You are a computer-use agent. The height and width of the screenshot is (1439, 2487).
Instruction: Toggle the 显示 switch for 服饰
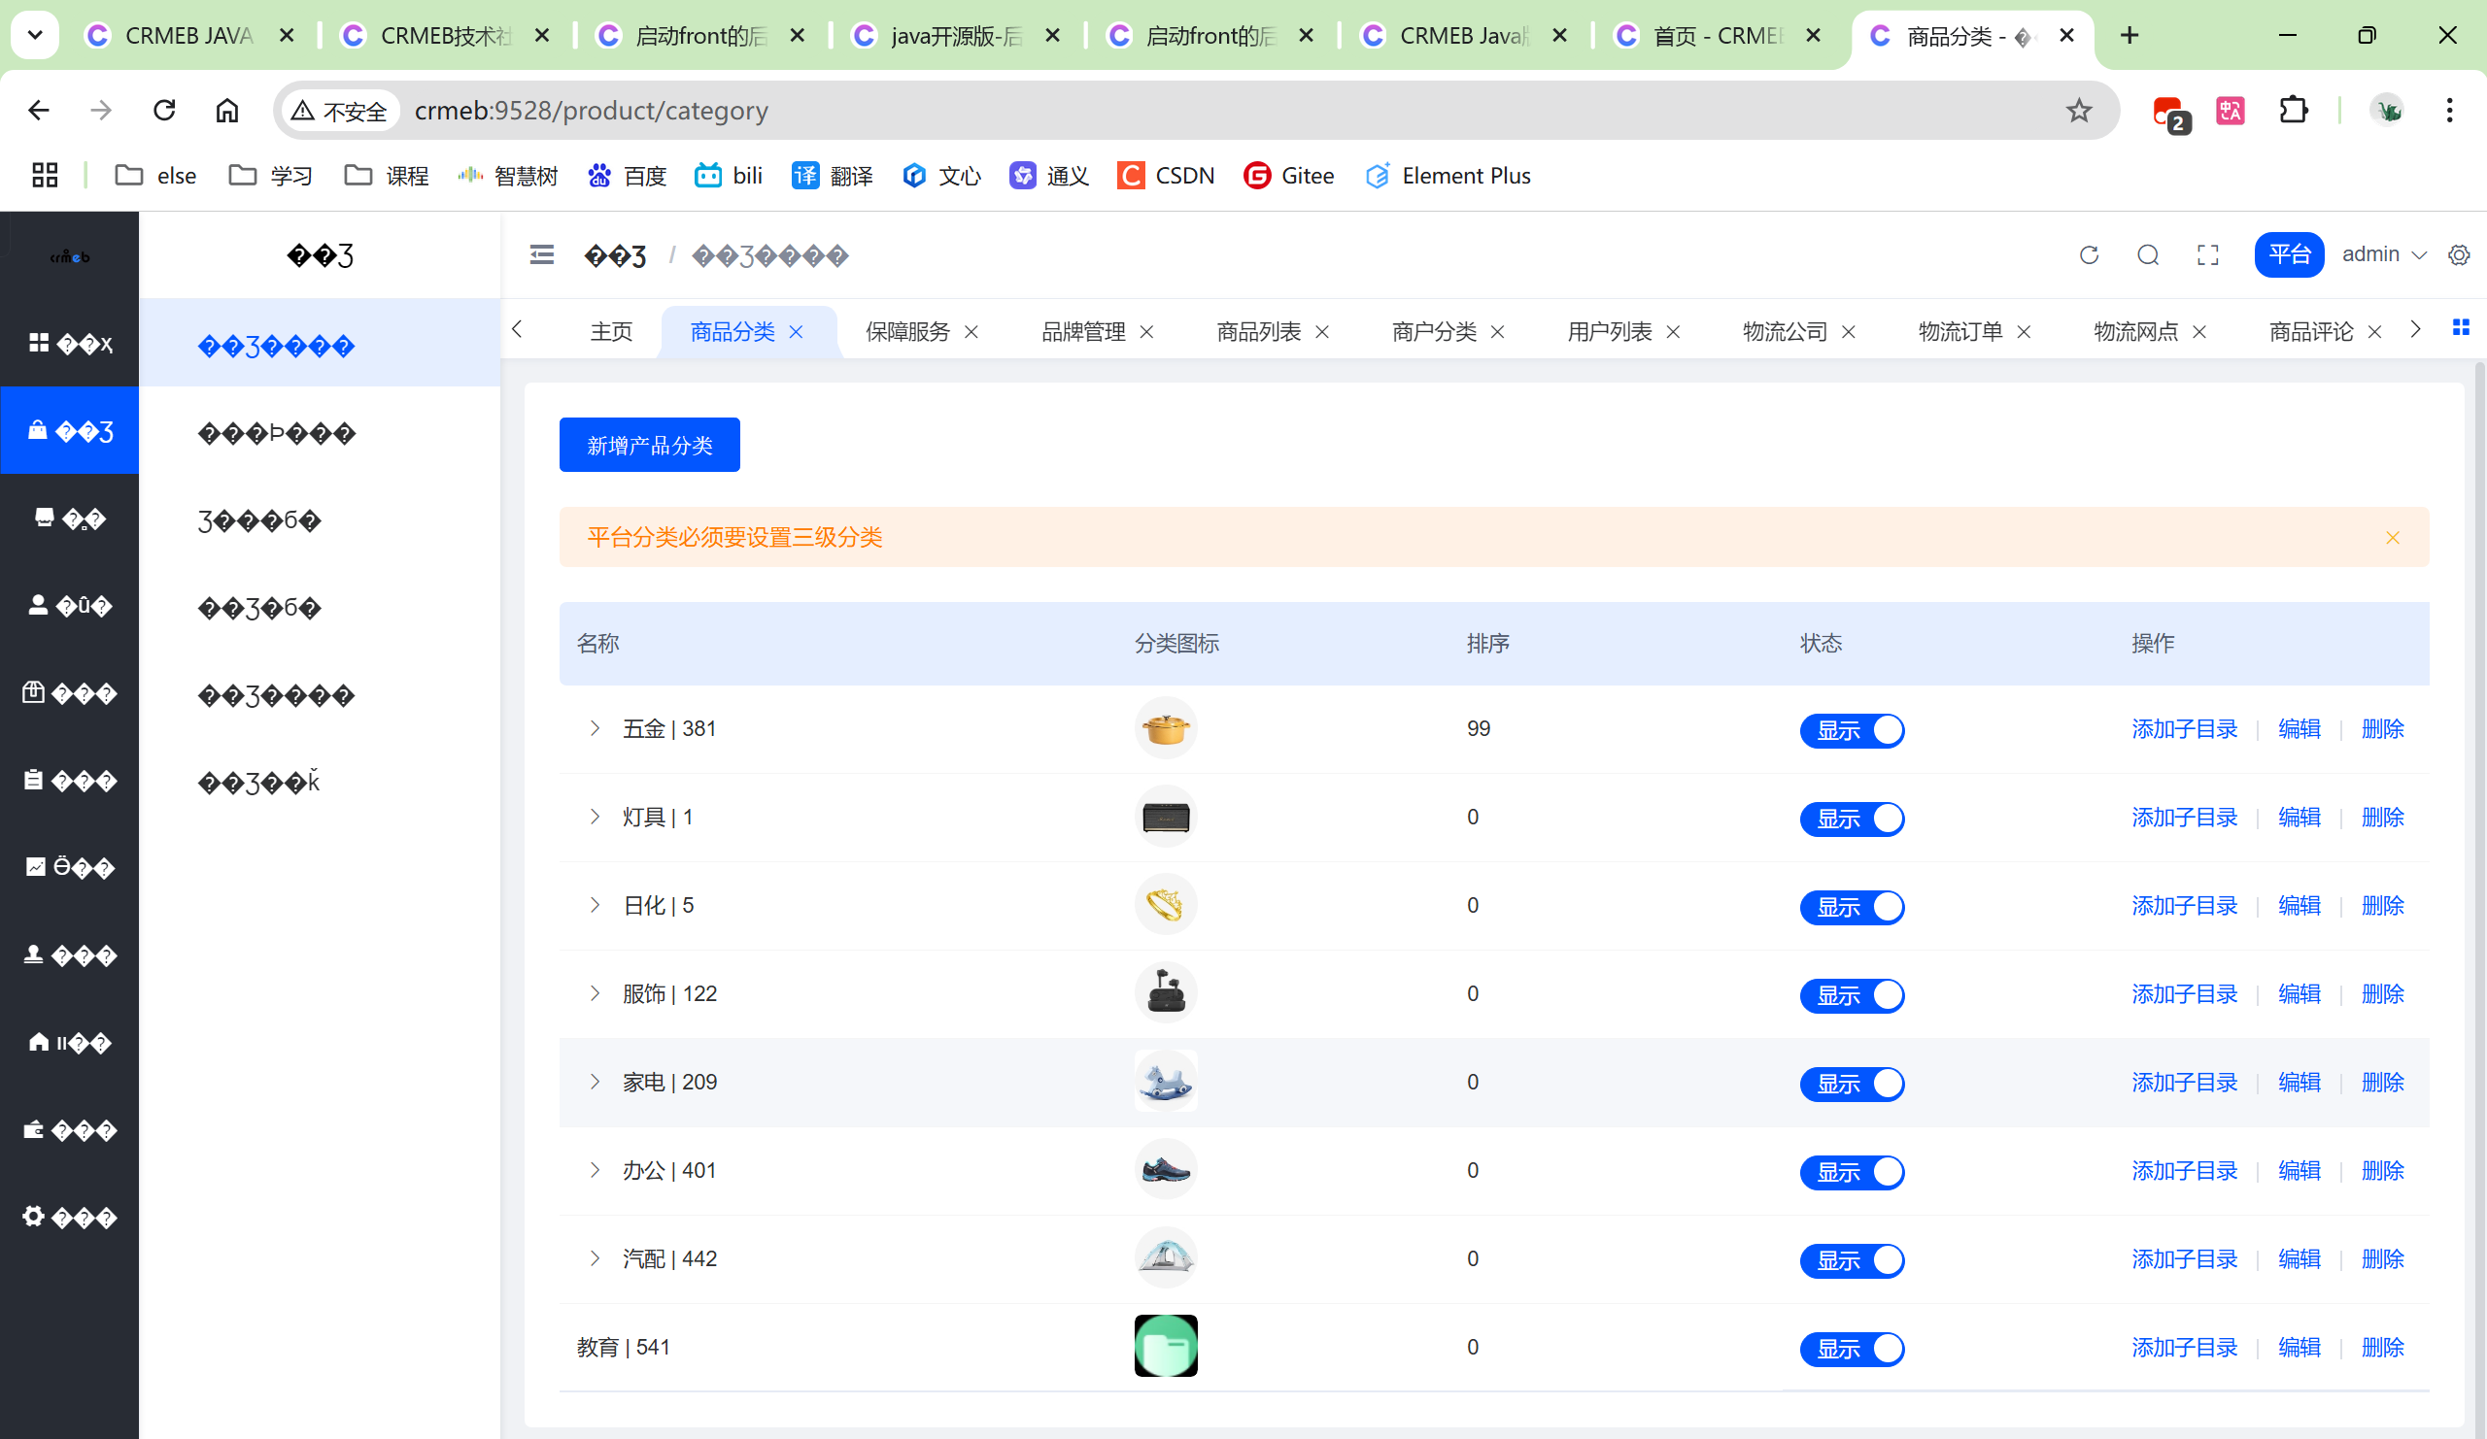(1852, 995)
